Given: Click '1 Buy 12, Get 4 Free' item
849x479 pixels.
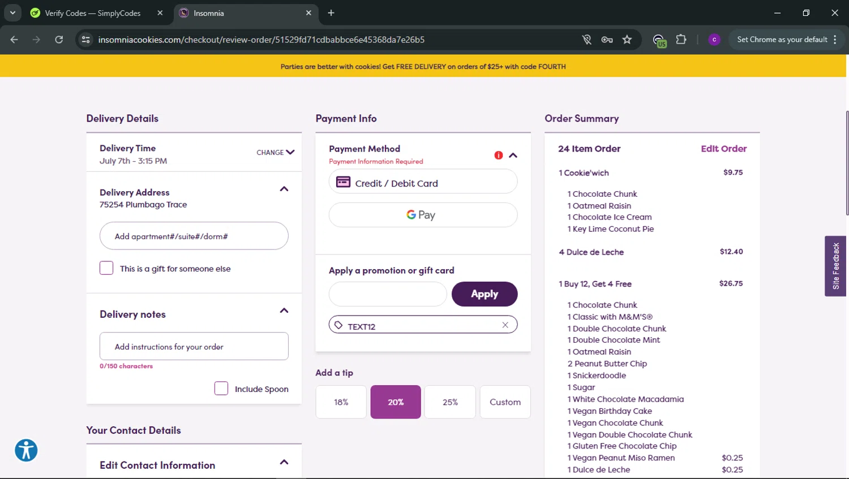Looking at the screenshot, I should tap(595, 284).
